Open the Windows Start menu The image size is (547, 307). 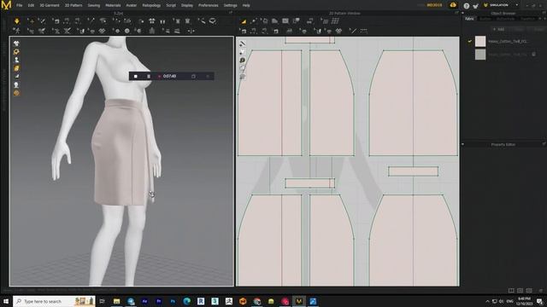[6, 301]
